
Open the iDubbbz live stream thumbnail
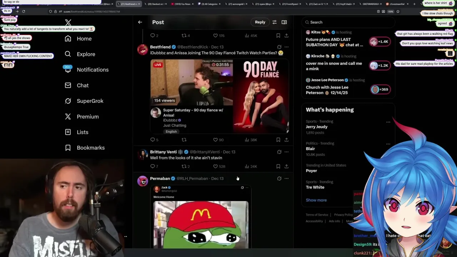coord(191,83)
